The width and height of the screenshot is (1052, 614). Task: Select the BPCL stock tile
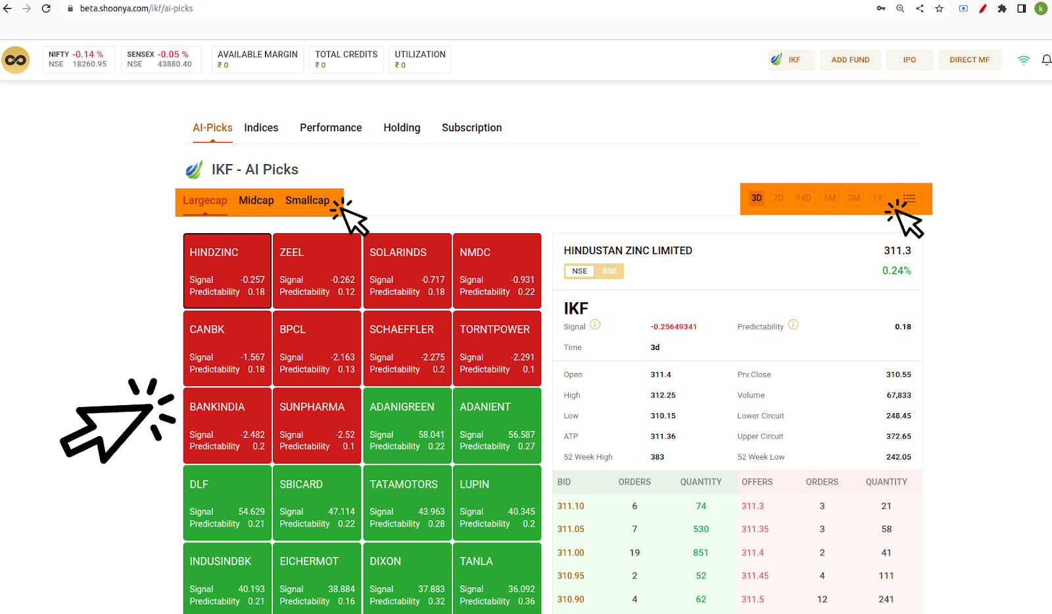(x=317, y=348)
